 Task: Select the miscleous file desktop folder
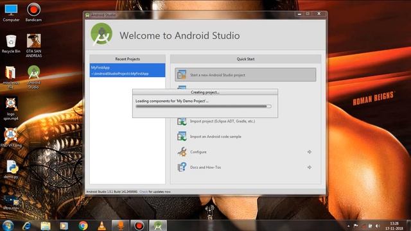click(x=11, y=77)
